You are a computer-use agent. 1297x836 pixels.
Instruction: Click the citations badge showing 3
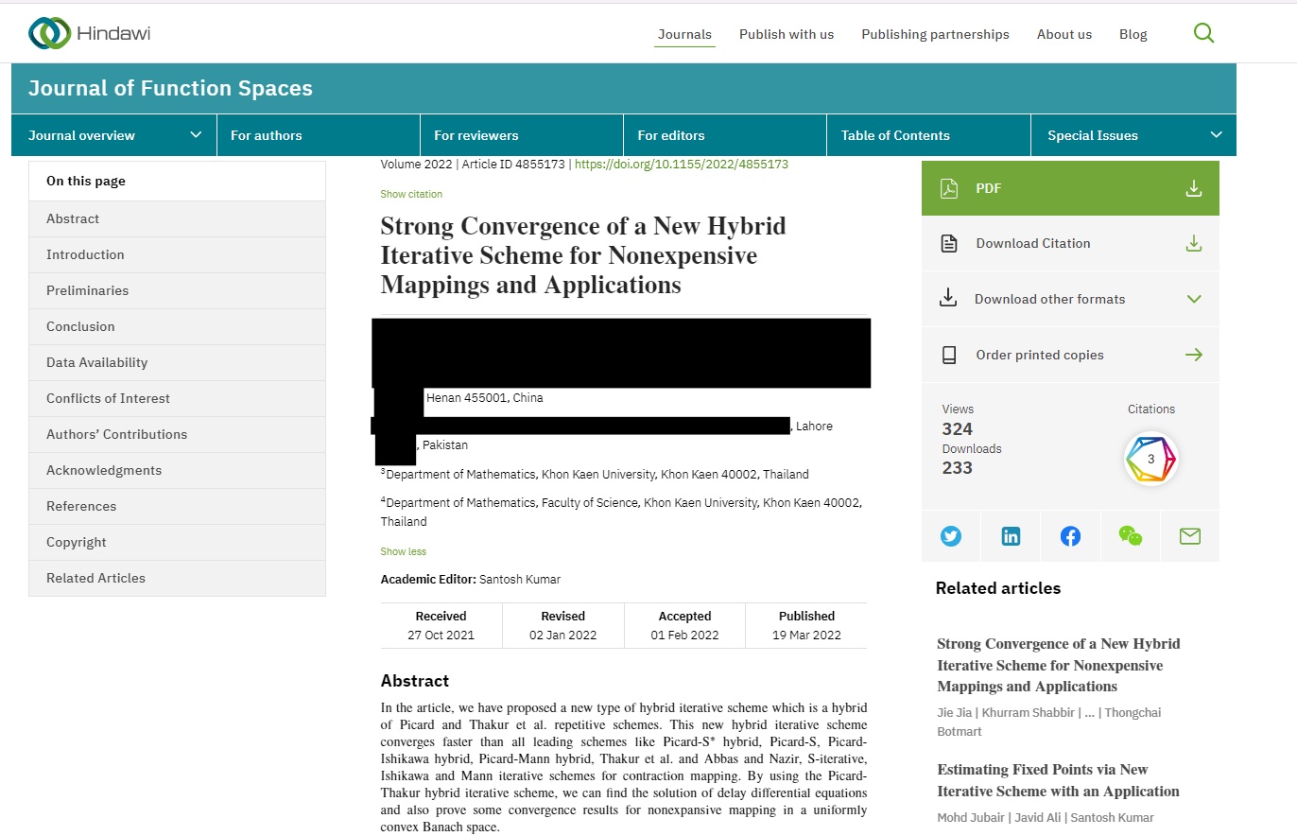tap(1150, 459)
